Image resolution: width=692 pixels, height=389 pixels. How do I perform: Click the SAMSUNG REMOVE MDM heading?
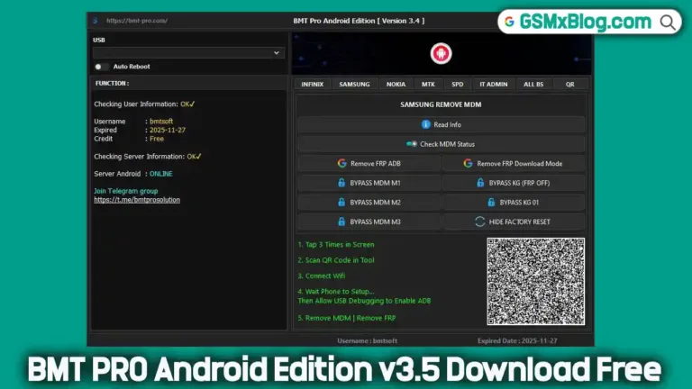pos(441,104)
